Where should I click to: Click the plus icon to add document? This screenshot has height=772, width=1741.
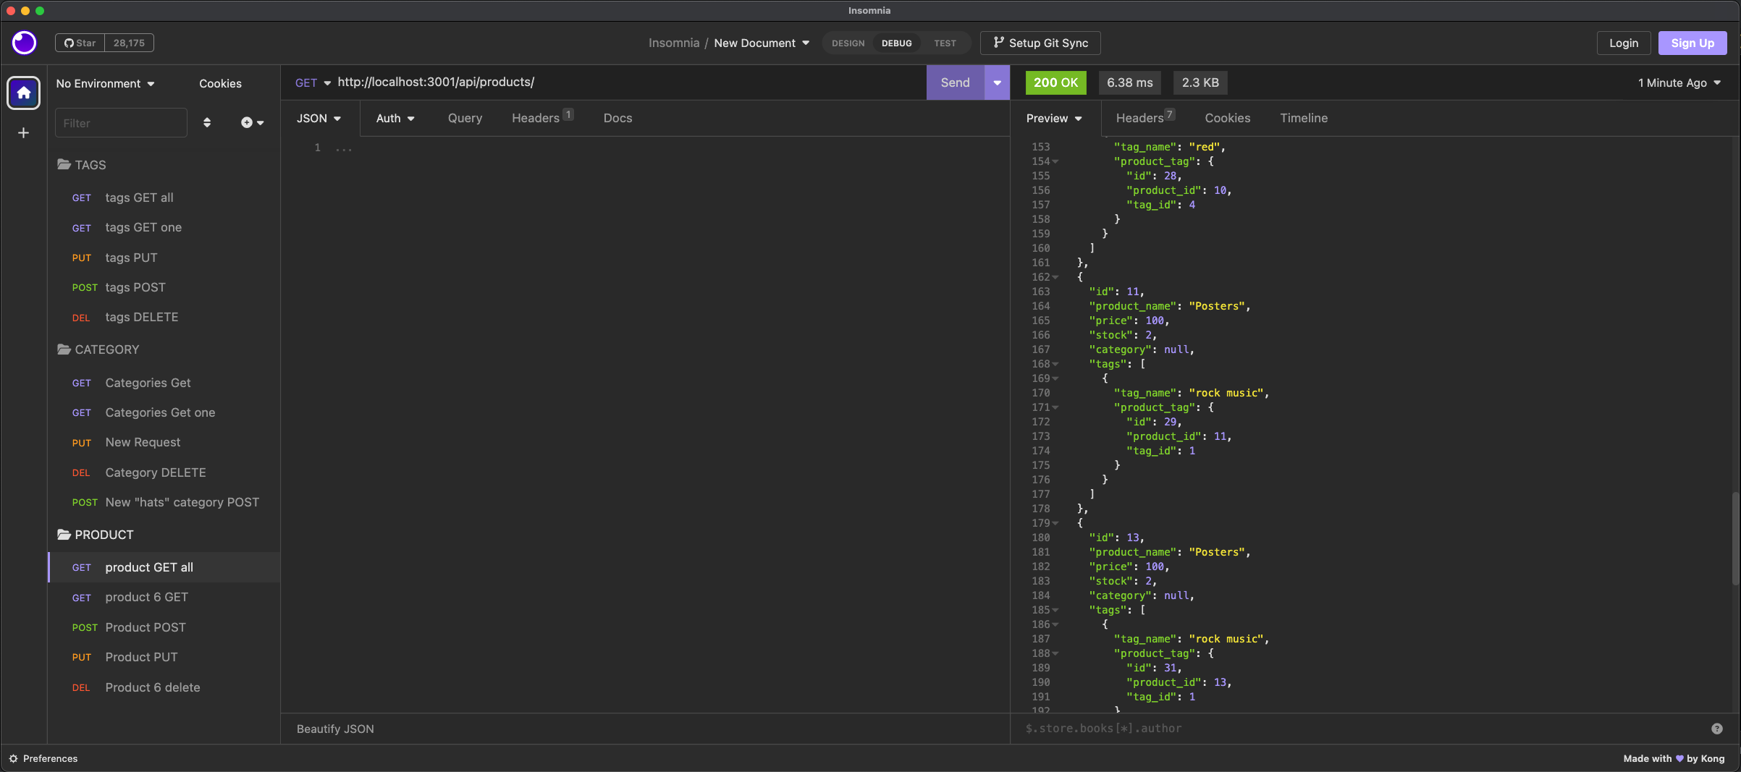[x=24, y=132]
